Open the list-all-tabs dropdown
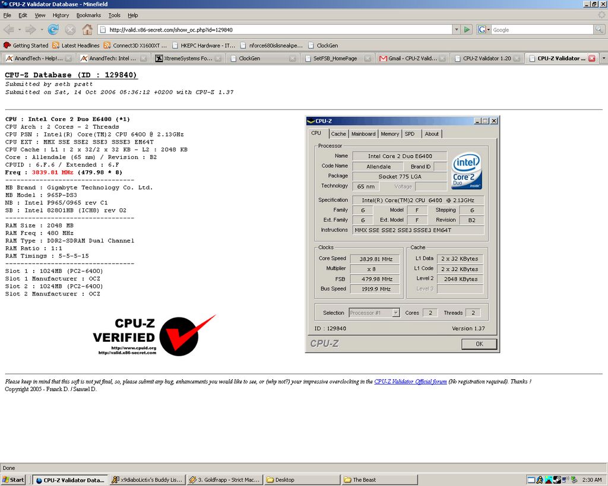Viewport: 608px width, 486px height. [x=603, y=58]
